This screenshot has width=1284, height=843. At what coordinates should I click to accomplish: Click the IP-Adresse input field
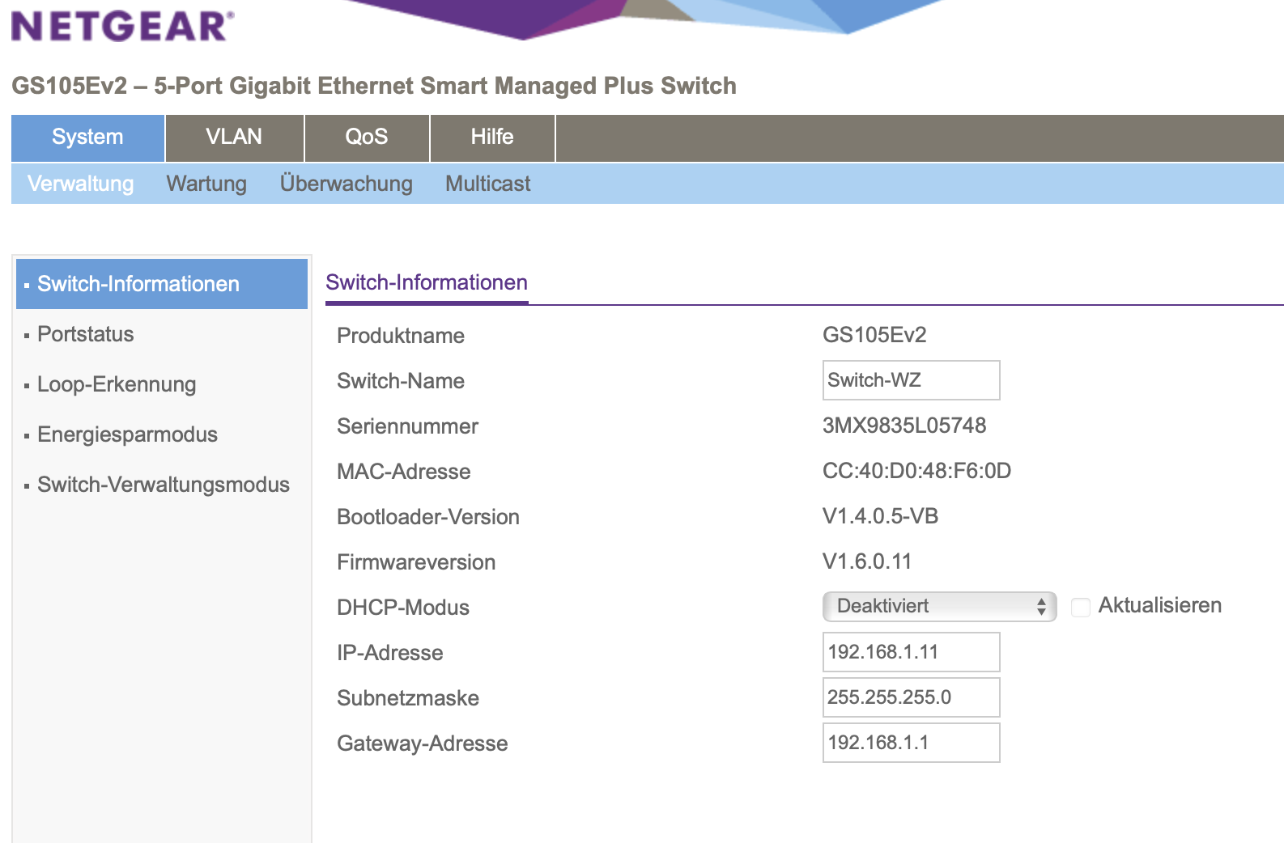point(912,652)
